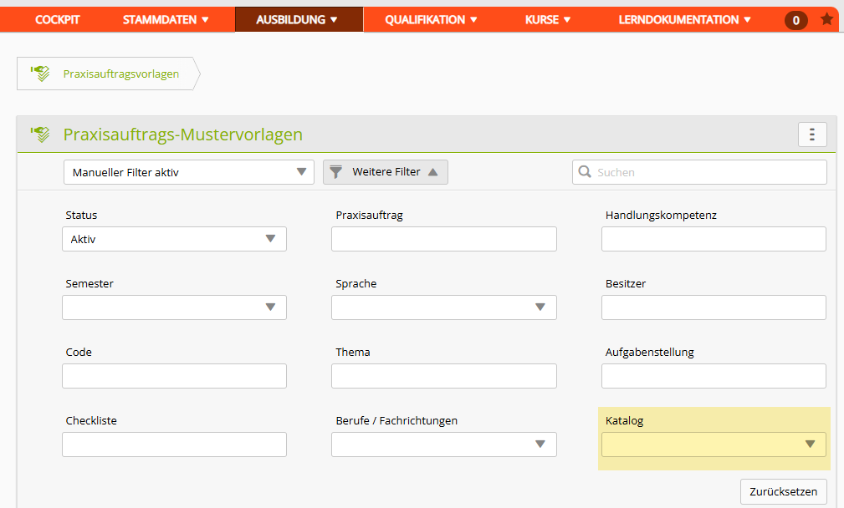Click the Sprache label
844x508 pixels.
356,283
